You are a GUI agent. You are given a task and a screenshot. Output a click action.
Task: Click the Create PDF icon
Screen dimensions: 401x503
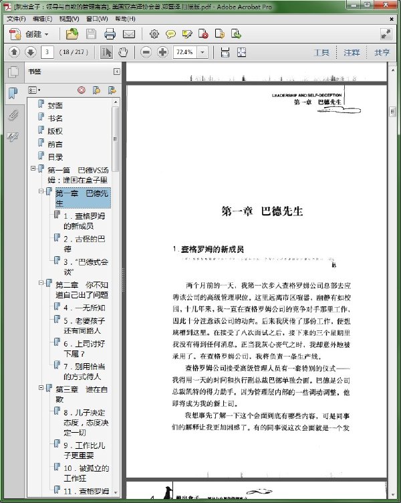tap(15, 34)
